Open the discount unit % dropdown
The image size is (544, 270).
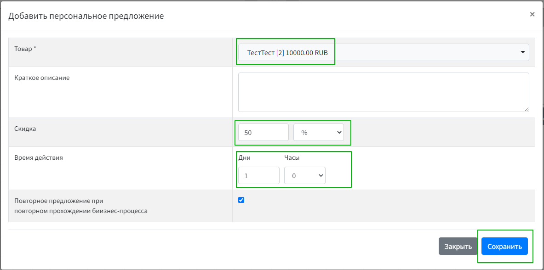[x=318, y=132]
